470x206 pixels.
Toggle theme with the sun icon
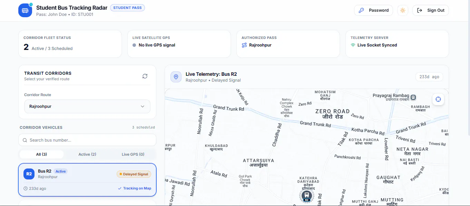(403, 10)
